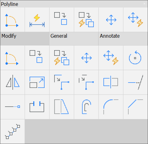
Task: Select the Break tool with two bars on rectangle
Action: pyautogui.click(x=37, y=107)
